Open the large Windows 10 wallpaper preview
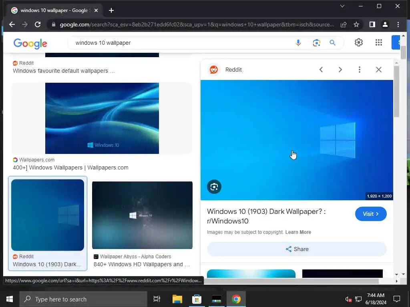 (297, 140)
